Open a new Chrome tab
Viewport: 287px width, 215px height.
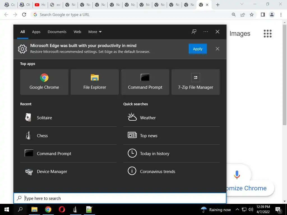click(x=217, y=5)
